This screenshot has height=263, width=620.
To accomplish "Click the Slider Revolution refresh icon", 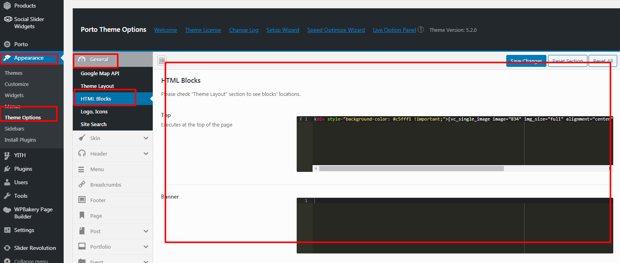I will click(7, 248).
